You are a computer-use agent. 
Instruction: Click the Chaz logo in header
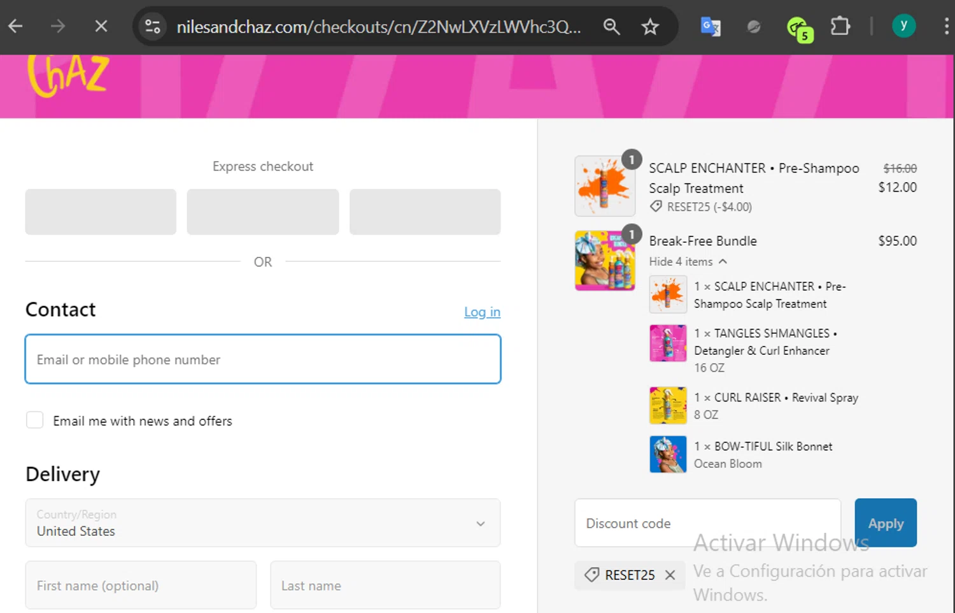pos(68,75)
